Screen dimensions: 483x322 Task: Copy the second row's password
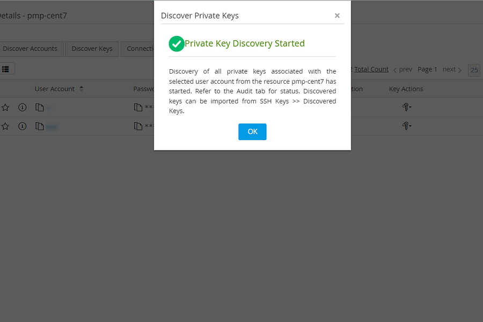[138, 126]
